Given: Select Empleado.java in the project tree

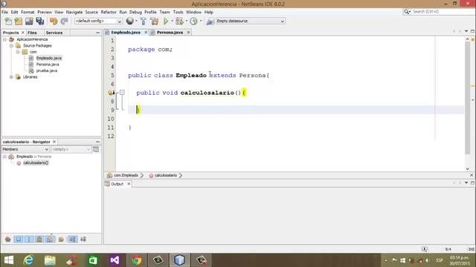Looking at the screenshot, I should click(x=49, y=58).
